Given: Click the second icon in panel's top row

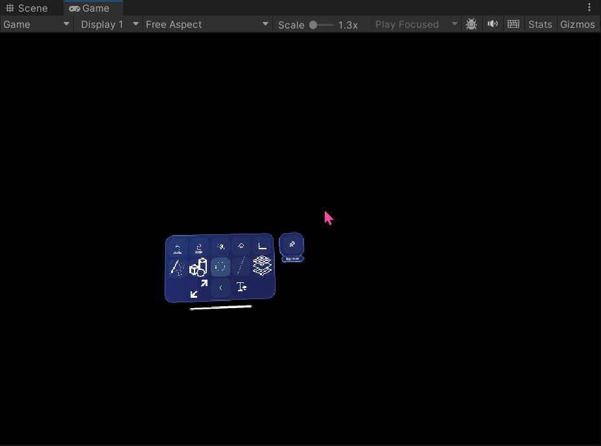Looking at the screenshot, I should tap(199, 247).
